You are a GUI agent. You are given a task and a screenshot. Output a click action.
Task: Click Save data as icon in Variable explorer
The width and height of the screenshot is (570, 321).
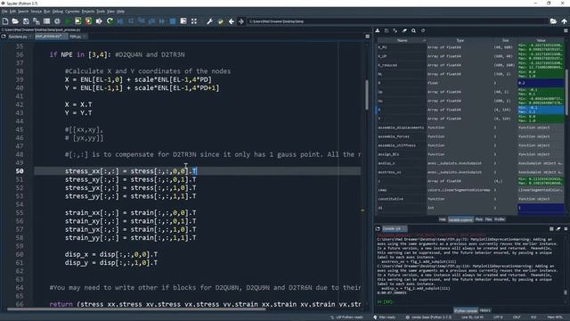[x=395, y=31]
